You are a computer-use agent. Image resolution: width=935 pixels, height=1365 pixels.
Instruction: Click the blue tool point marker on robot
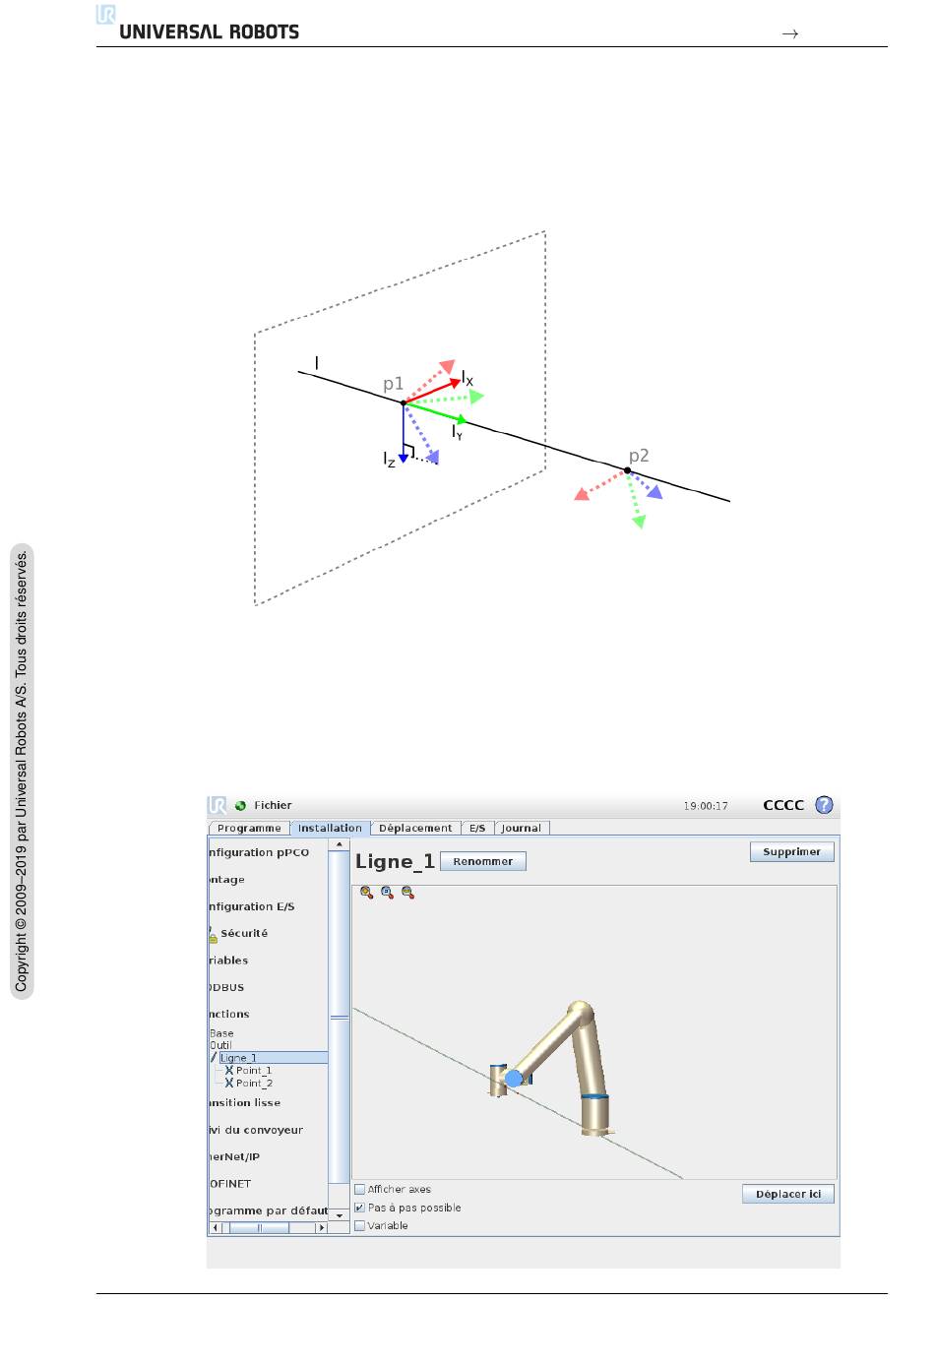tap(513, 1079)
